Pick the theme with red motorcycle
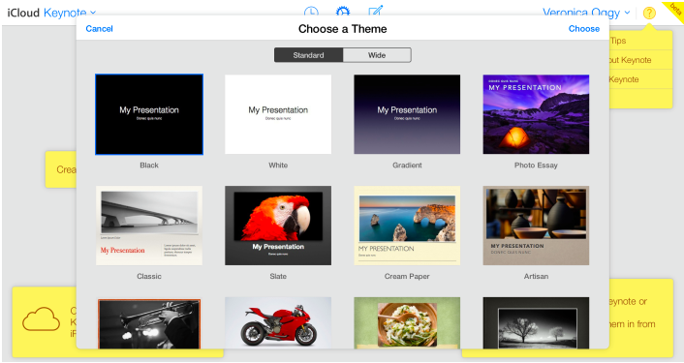 pos(278,323)
